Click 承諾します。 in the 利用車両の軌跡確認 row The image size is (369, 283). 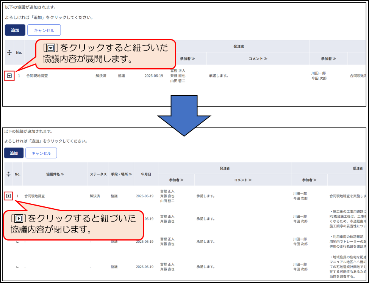pyautogui.click(x=206, y=242)
